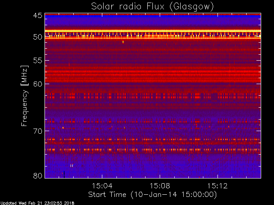Click the '15:04' time tick label
The width and height of the screenshot is (274, 205).
click(102, 186)
